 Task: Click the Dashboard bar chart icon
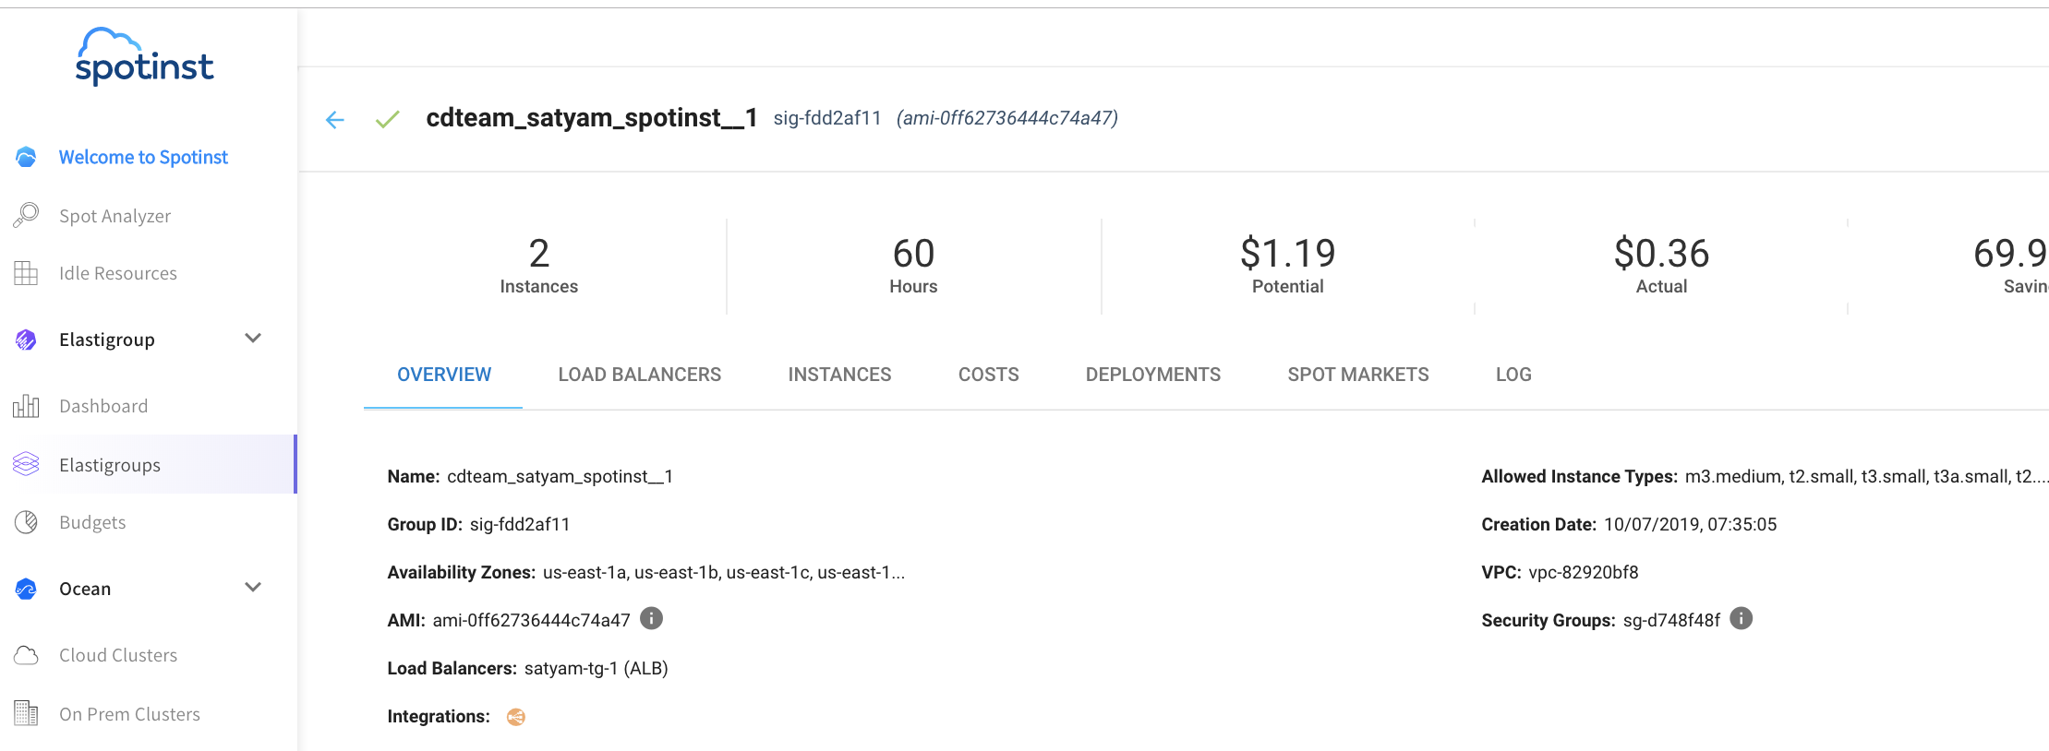pyautogui.click(x=26, y=406)
